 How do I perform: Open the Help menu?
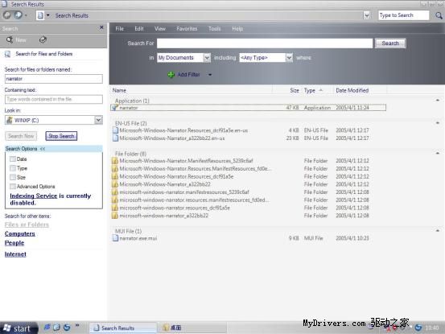[x=237, y=29]
